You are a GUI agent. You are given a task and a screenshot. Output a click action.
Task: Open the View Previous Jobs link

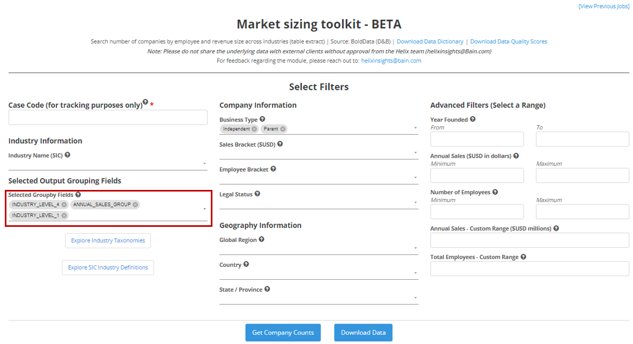[603, 6]
